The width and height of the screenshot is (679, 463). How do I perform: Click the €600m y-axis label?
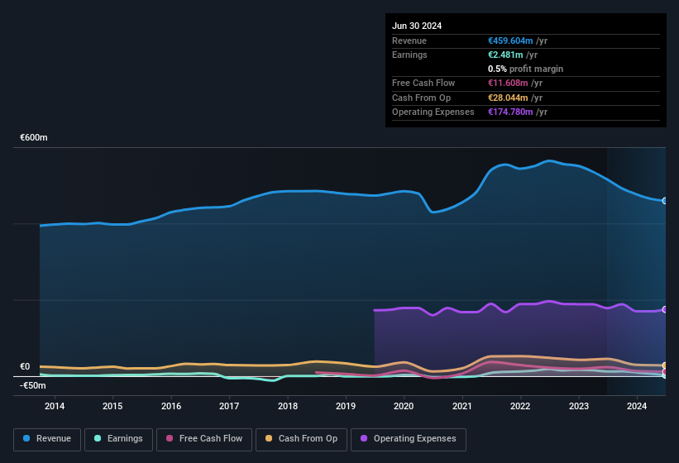[34, 137]
